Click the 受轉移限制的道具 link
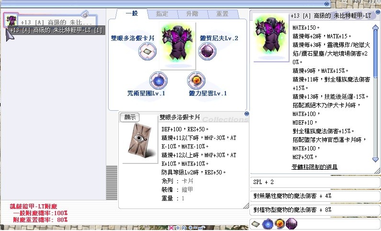This screenshot has width=381, height=231. (314, 167)
